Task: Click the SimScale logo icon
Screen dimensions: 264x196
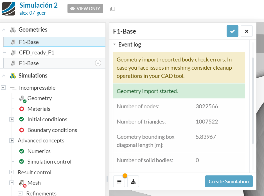Action: pyautogui.click(x=8, y=8)
